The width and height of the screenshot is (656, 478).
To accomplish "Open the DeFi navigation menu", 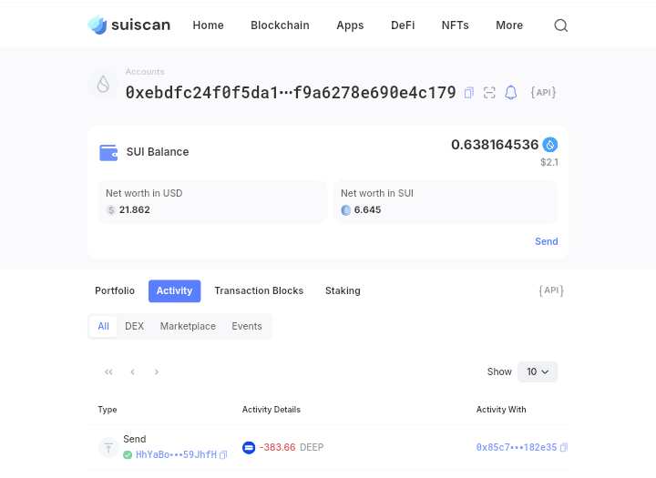I will coord(403,25).
